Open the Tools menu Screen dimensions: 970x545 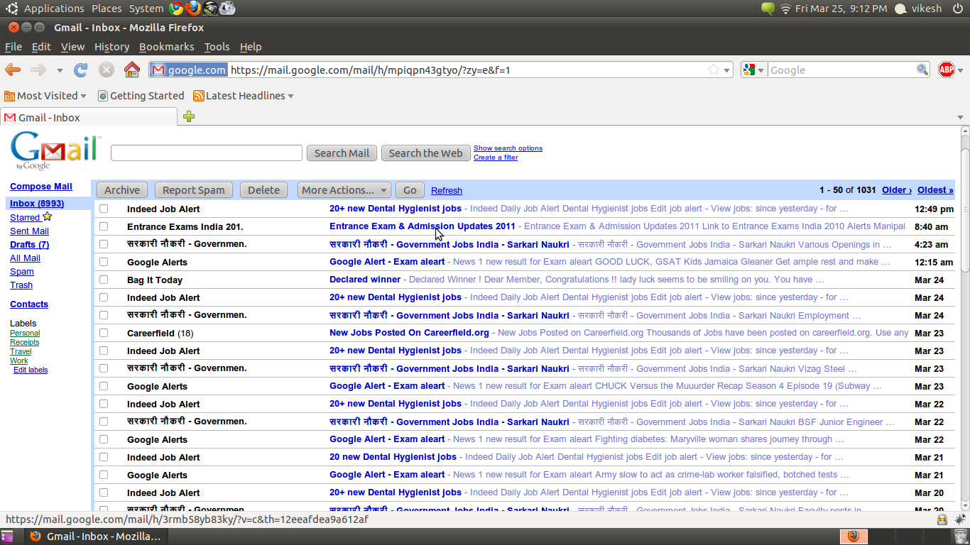(x=217, y=47)
